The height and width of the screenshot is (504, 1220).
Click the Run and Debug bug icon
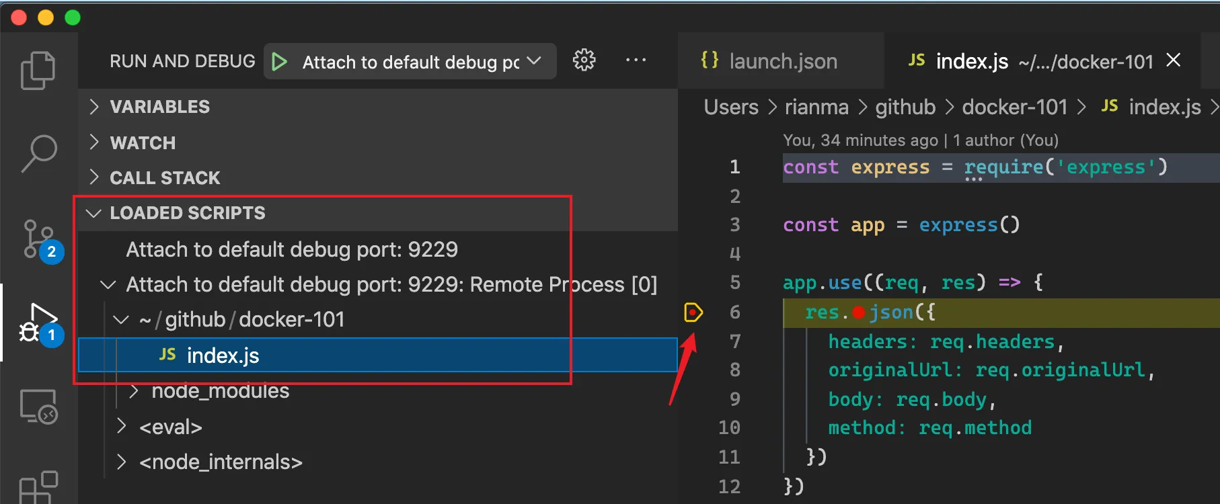click(x=38, y=324)
